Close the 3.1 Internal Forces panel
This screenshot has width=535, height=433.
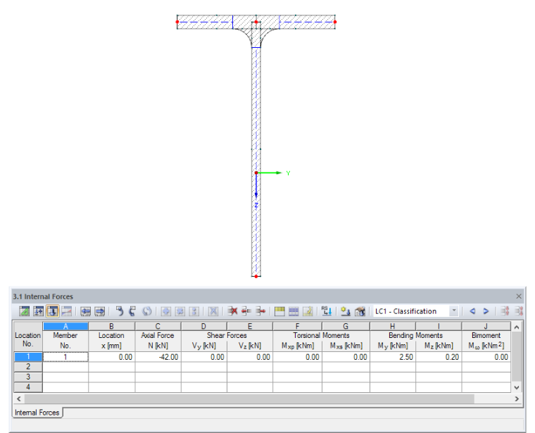tap(519, 296)
